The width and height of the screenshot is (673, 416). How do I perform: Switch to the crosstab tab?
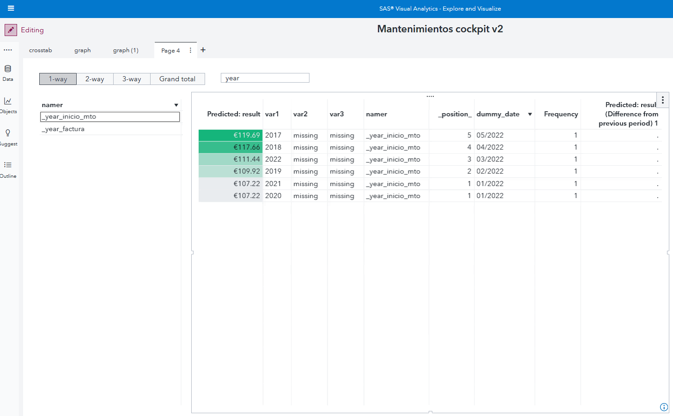40,50
